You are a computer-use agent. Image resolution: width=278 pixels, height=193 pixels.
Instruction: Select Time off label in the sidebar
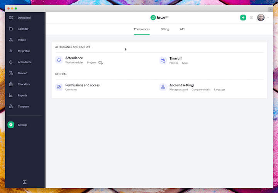pos(22,73)
